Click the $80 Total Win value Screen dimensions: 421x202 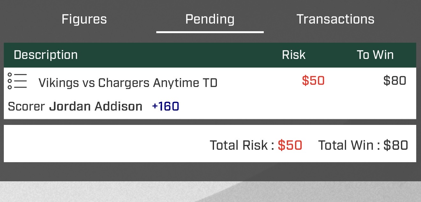pos(395,145)
